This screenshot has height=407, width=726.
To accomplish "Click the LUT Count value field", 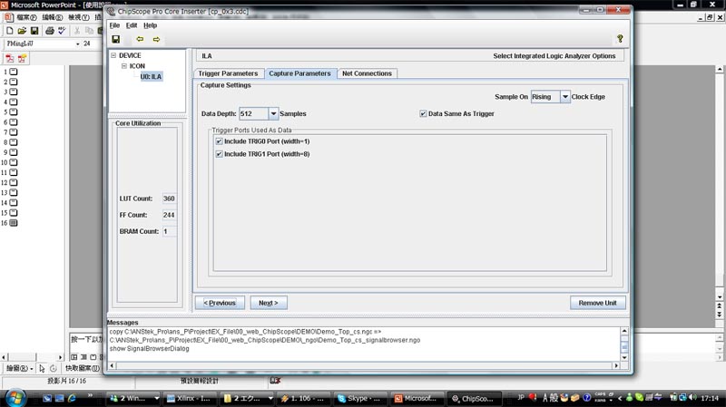I will 169,199.
